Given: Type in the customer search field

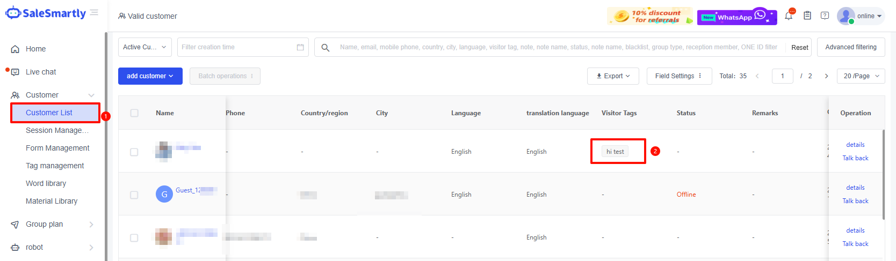Looking at the screenshot, I should click(559, 47).
